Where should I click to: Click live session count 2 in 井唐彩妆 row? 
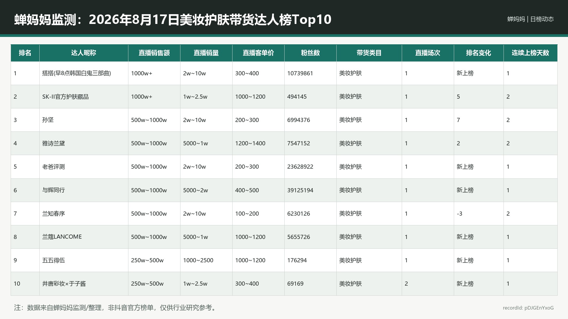406,284
